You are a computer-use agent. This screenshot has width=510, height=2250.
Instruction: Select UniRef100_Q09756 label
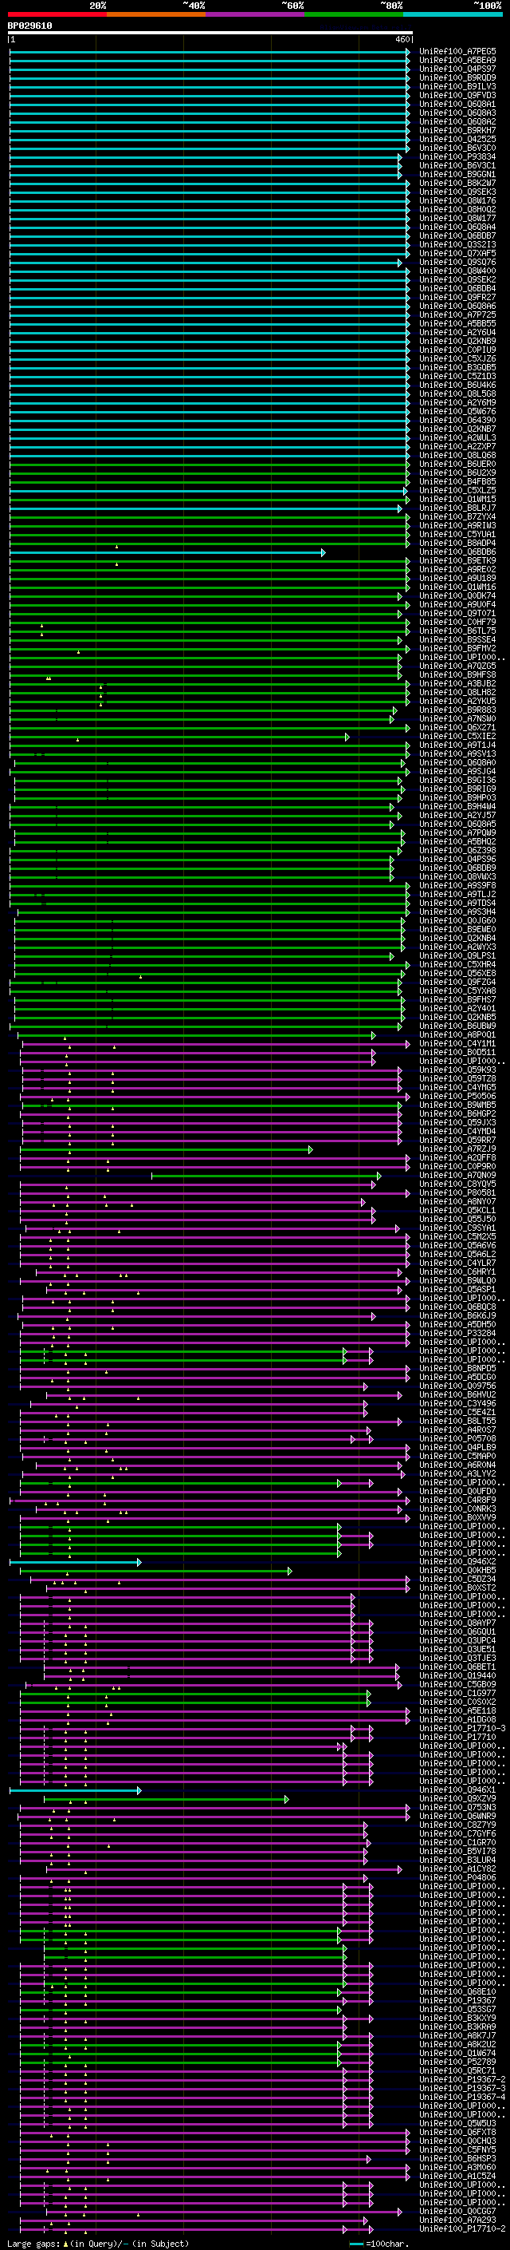pyautogui.click(x=457, y=1386)
